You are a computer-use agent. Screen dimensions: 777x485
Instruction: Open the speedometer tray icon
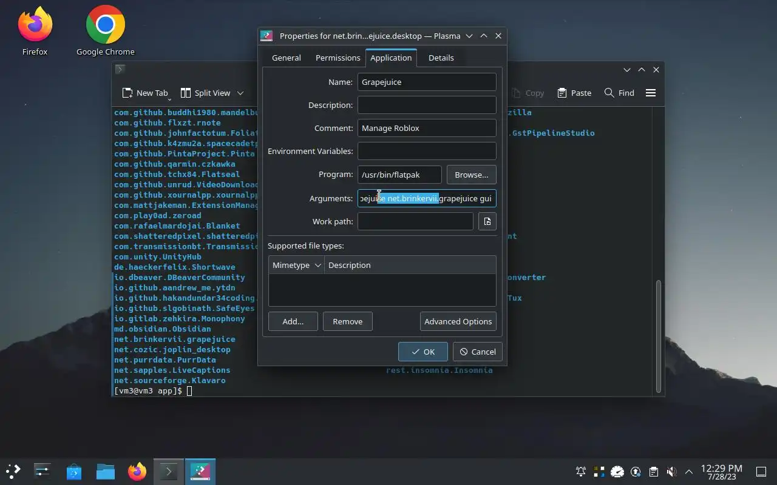click(x=617, y=472)
